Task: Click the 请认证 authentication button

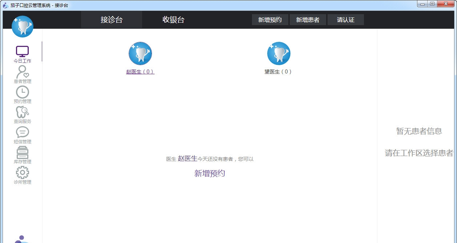Action: tap(345, 20)
